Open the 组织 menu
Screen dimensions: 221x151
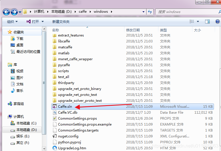(12, 22)
